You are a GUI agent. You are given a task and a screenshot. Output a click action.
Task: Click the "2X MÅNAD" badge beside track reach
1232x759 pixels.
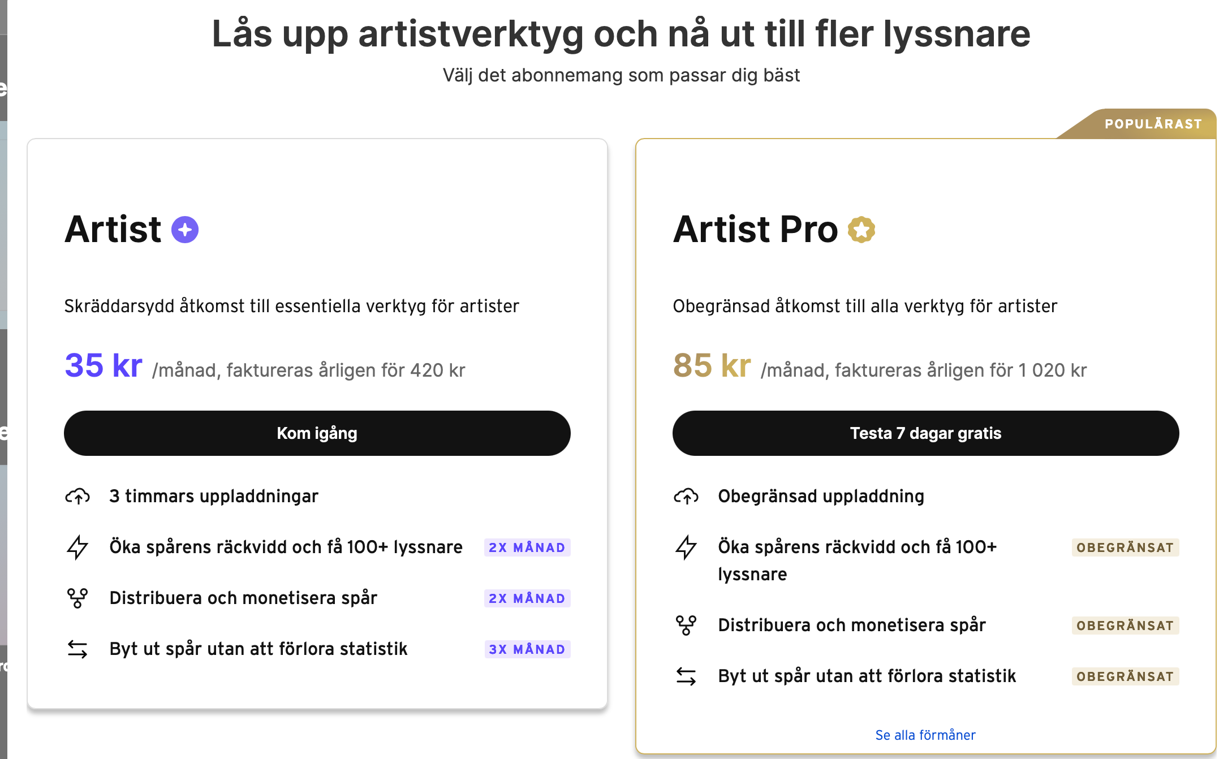coord(527,547)
